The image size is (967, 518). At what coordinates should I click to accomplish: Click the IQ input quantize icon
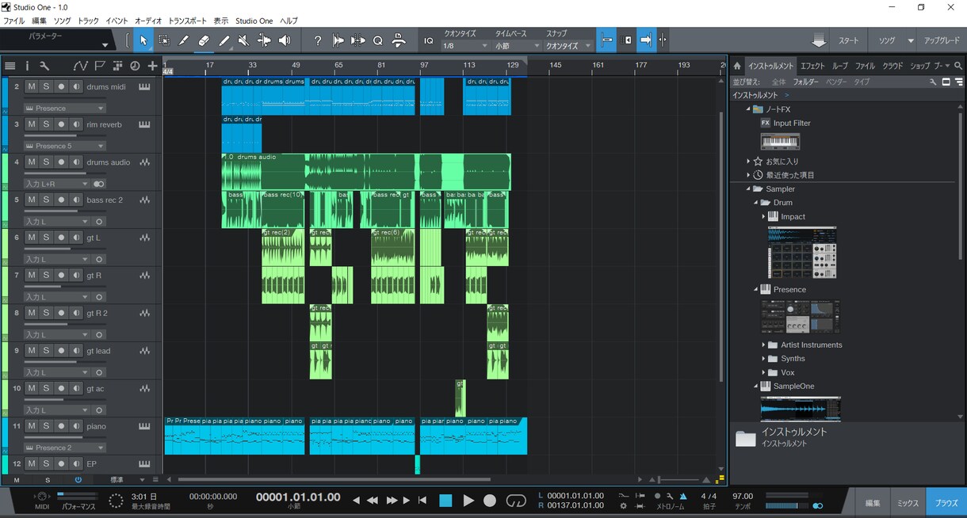[429, 40]
